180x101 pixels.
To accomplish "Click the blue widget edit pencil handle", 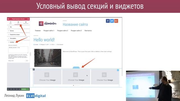I will [x=118, y=70].
